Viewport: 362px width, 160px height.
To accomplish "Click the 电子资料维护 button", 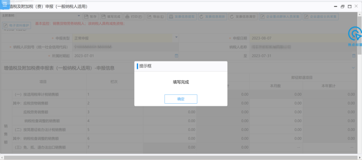I will pyautogui.click(x=16, y=25).
